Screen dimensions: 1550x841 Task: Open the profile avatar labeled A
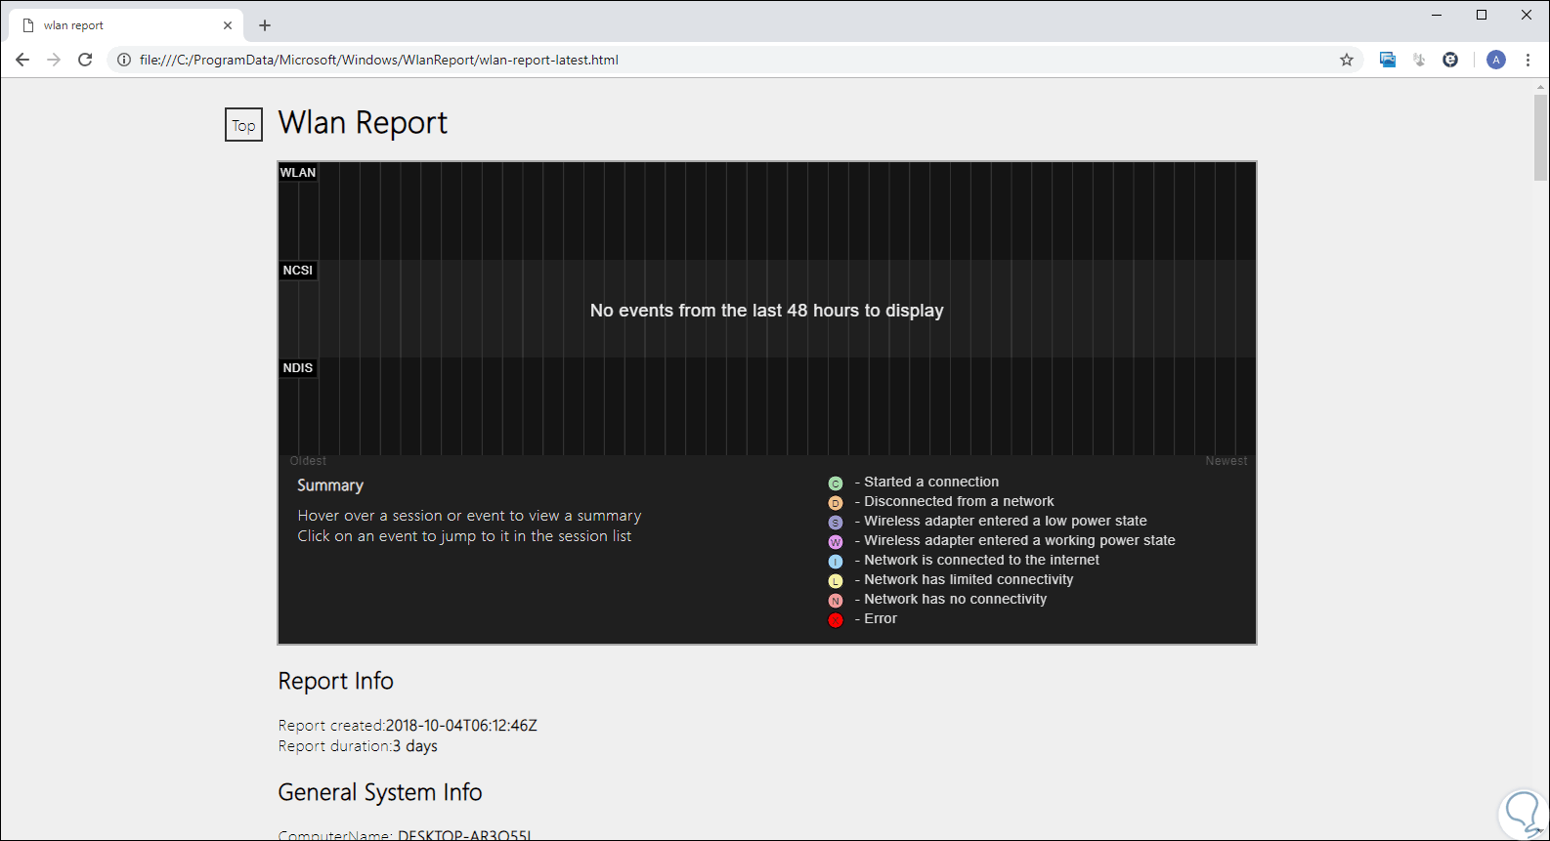1496,60
